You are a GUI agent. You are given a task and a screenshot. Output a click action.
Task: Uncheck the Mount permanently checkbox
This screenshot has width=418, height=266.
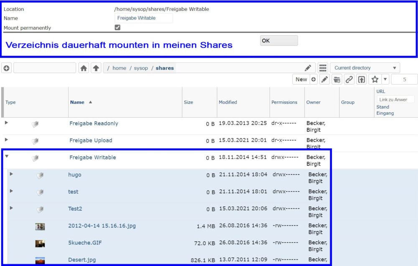[x=117, y=28]
